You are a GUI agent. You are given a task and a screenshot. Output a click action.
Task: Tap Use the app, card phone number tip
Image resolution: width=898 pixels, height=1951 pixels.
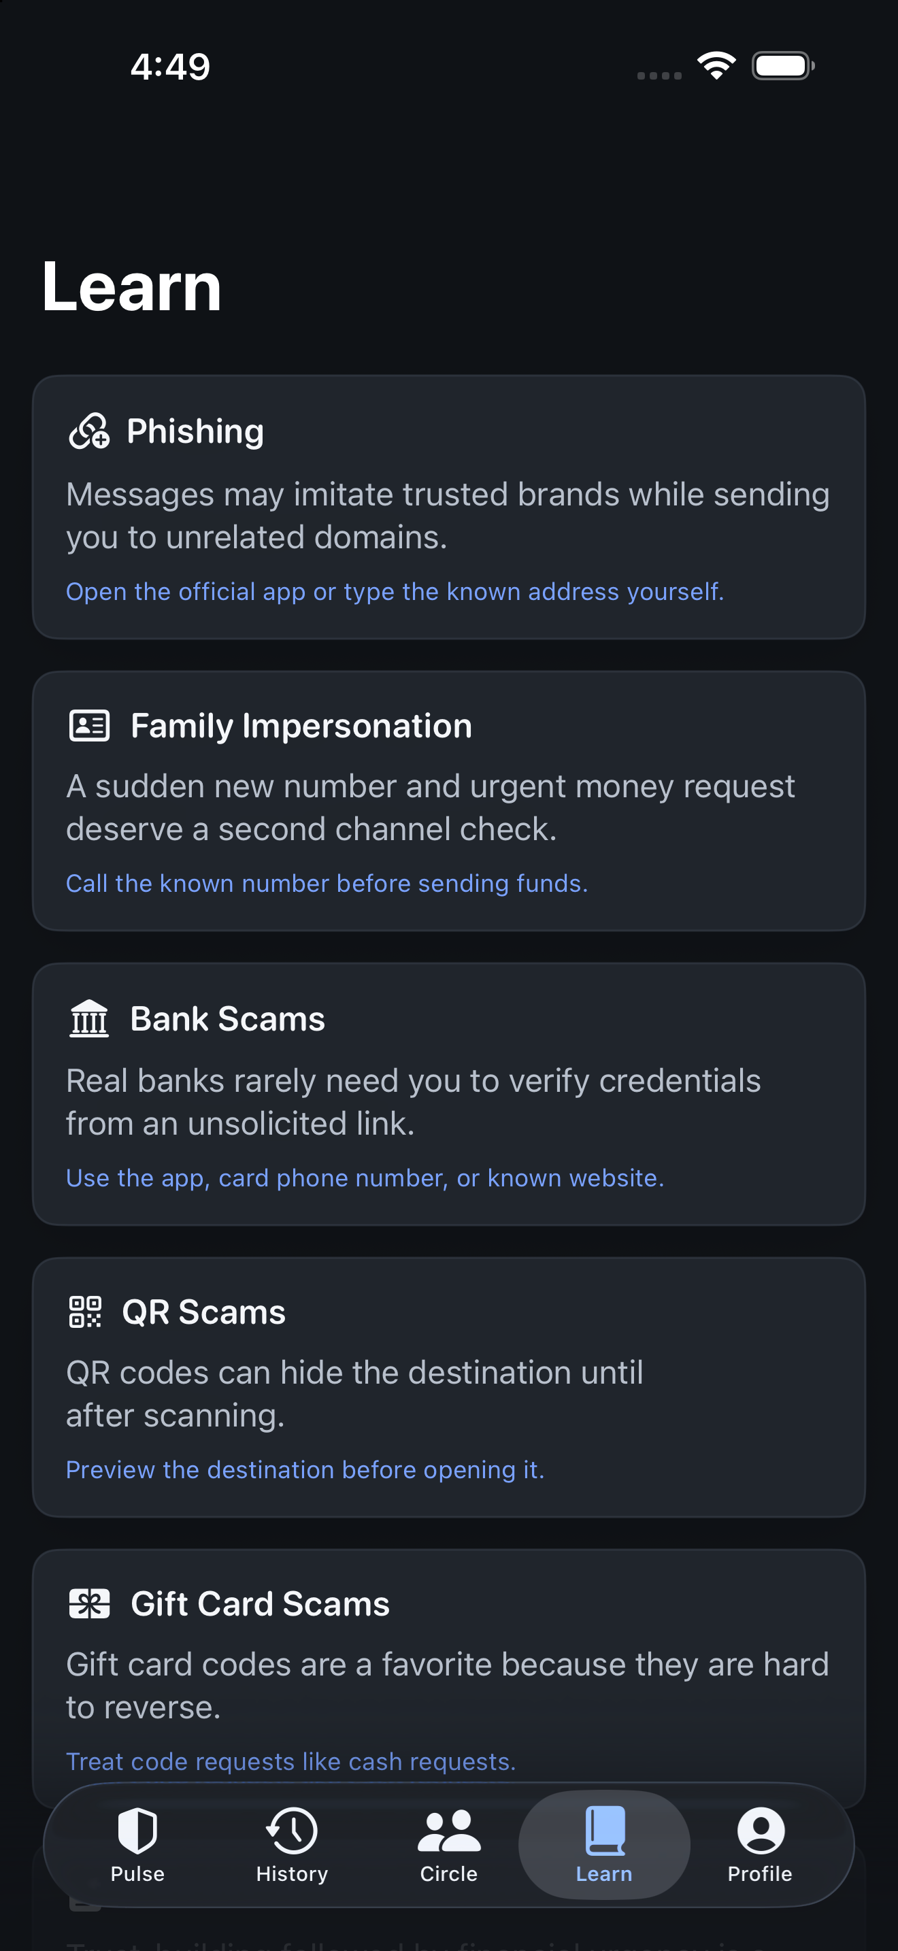365,1178
